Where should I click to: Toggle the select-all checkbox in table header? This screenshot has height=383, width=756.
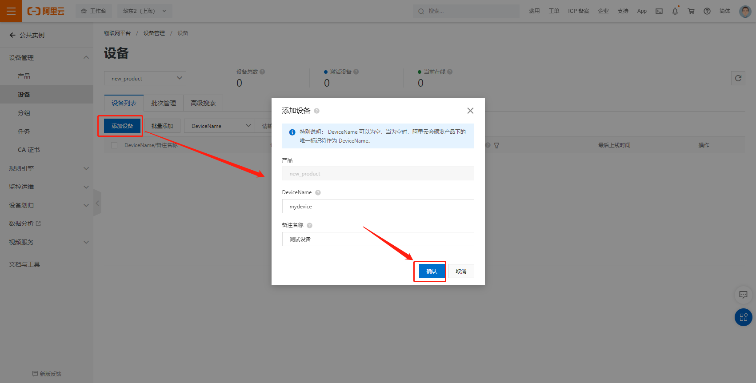click(x=114, y=145)
